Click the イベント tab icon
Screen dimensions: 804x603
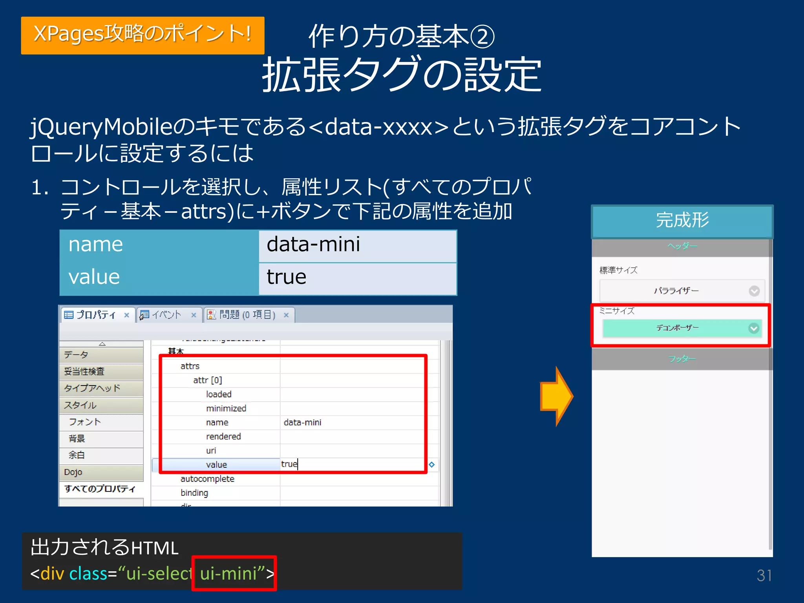pos(144,315)
